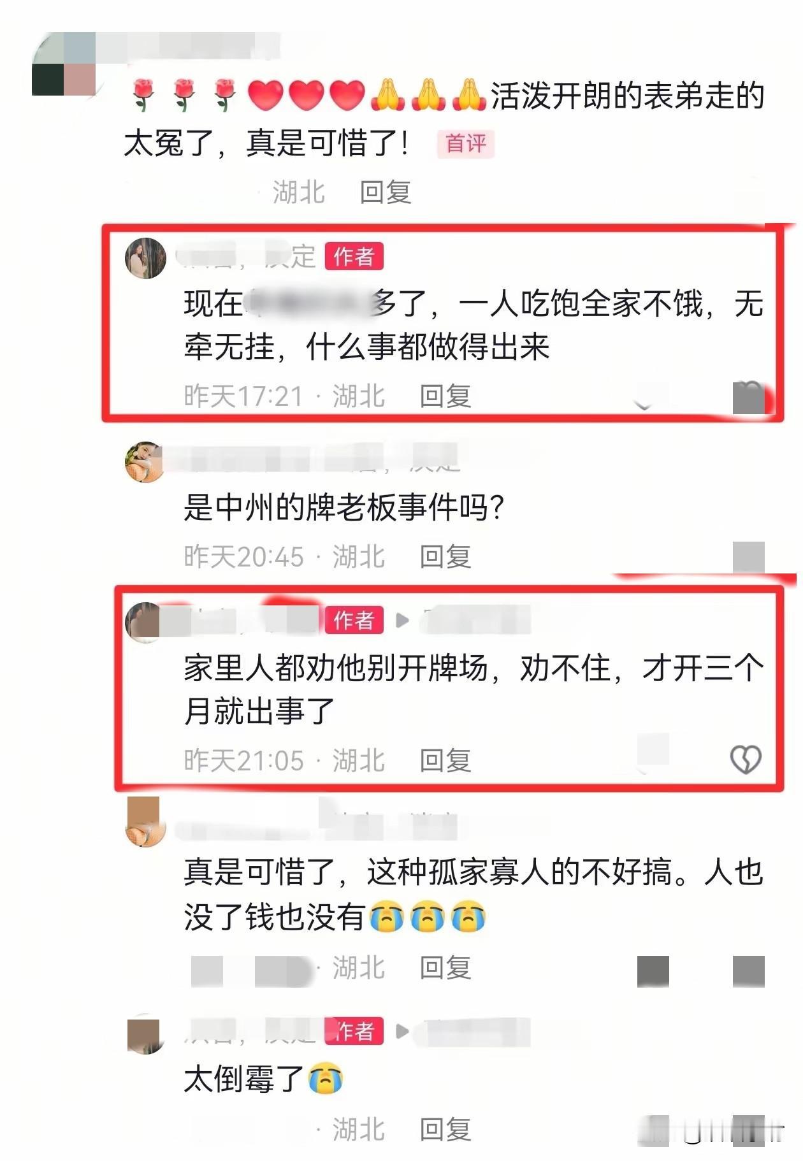Image resolution: width=803 pixels, height=1161 pixels.
Task: Like the 昨天20:45 comment
Action: point(749,557)
